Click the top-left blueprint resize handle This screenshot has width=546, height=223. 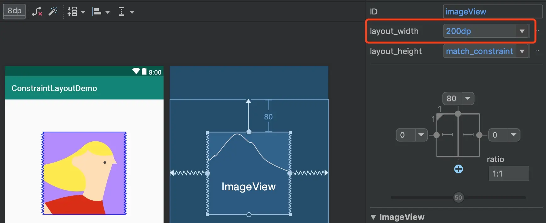[x=207, y=132]
